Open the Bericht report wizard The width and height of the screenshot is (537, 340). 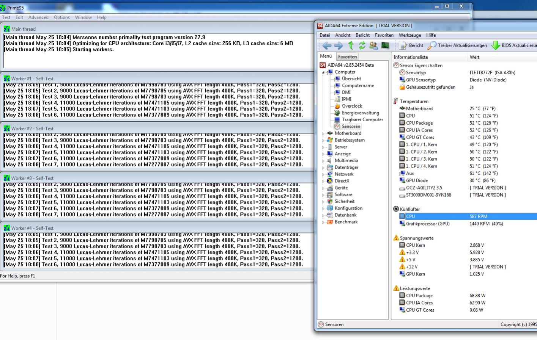(x=411, y=45)
